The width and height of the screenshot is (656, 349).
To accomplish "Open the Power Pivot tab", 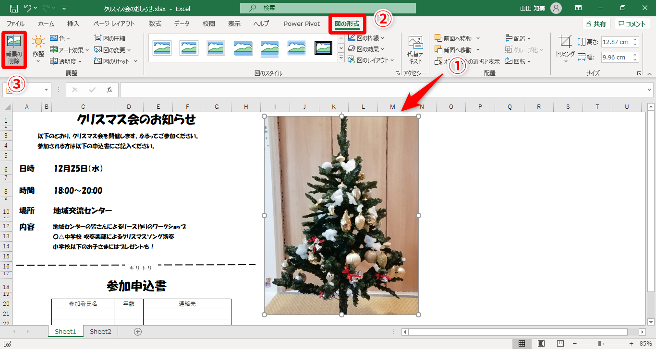I will tap(302, 23).
